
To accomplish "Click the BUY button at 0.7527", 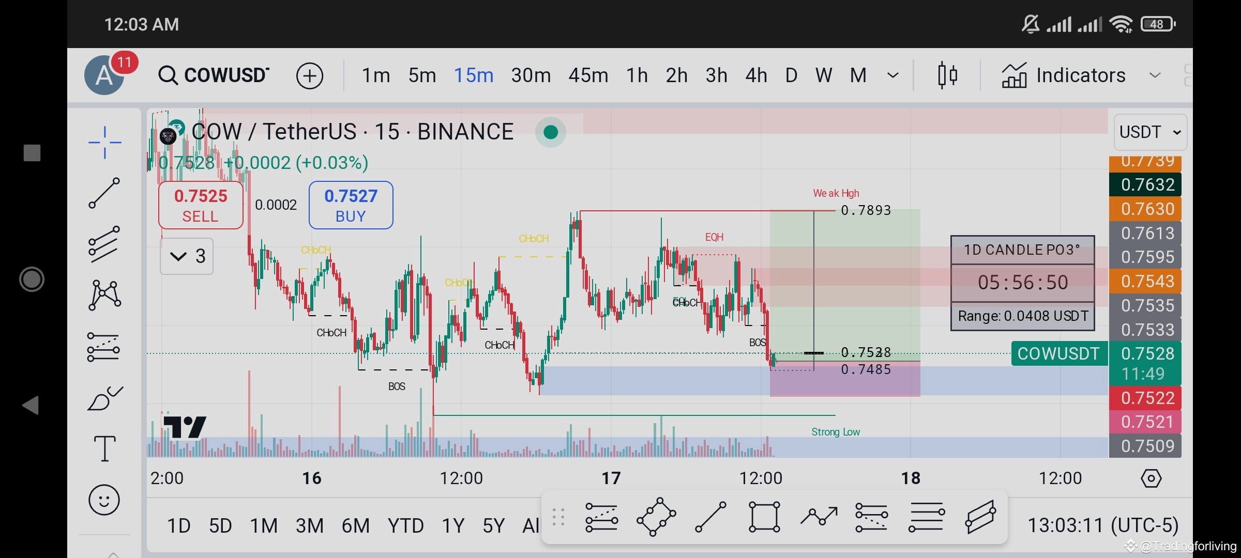I will coord(351,205).
